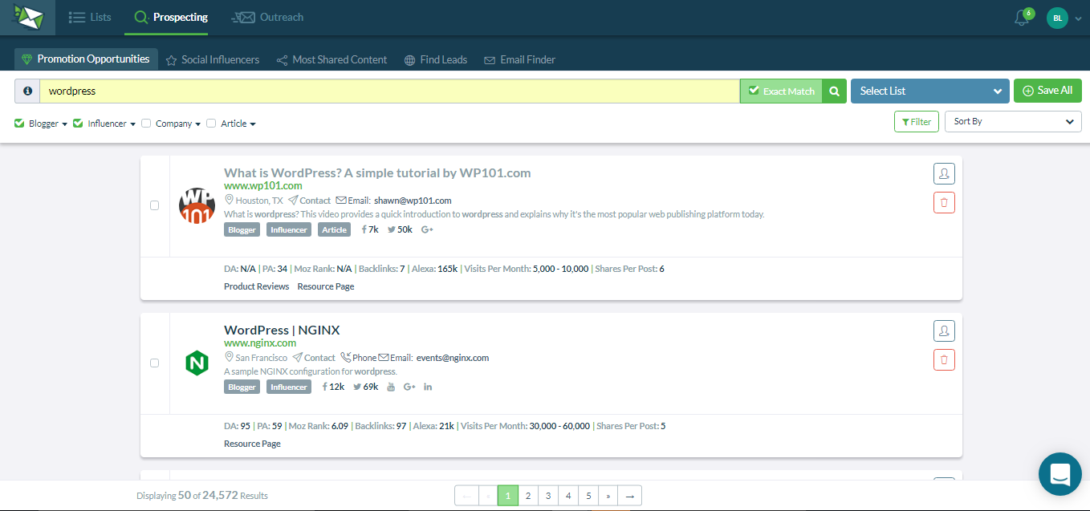Open the Select List dropdown
The width and height of the screenshot is (1090, 511).
pos(929,91)
